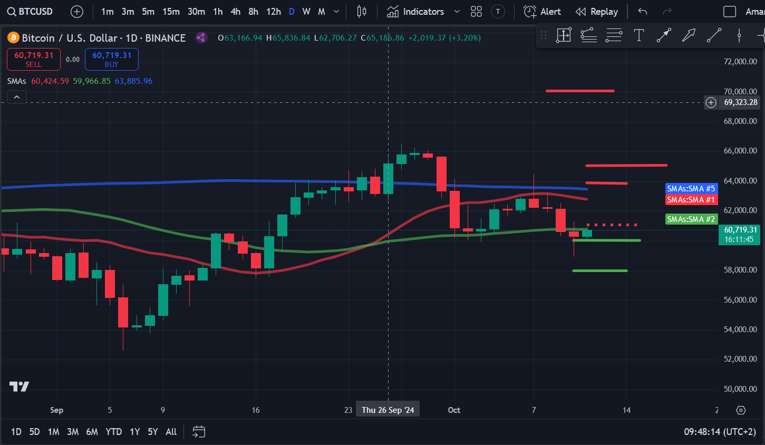Screen dimensions: 765x445
Task: Set date range to 5Y
Action: (153, 432)
